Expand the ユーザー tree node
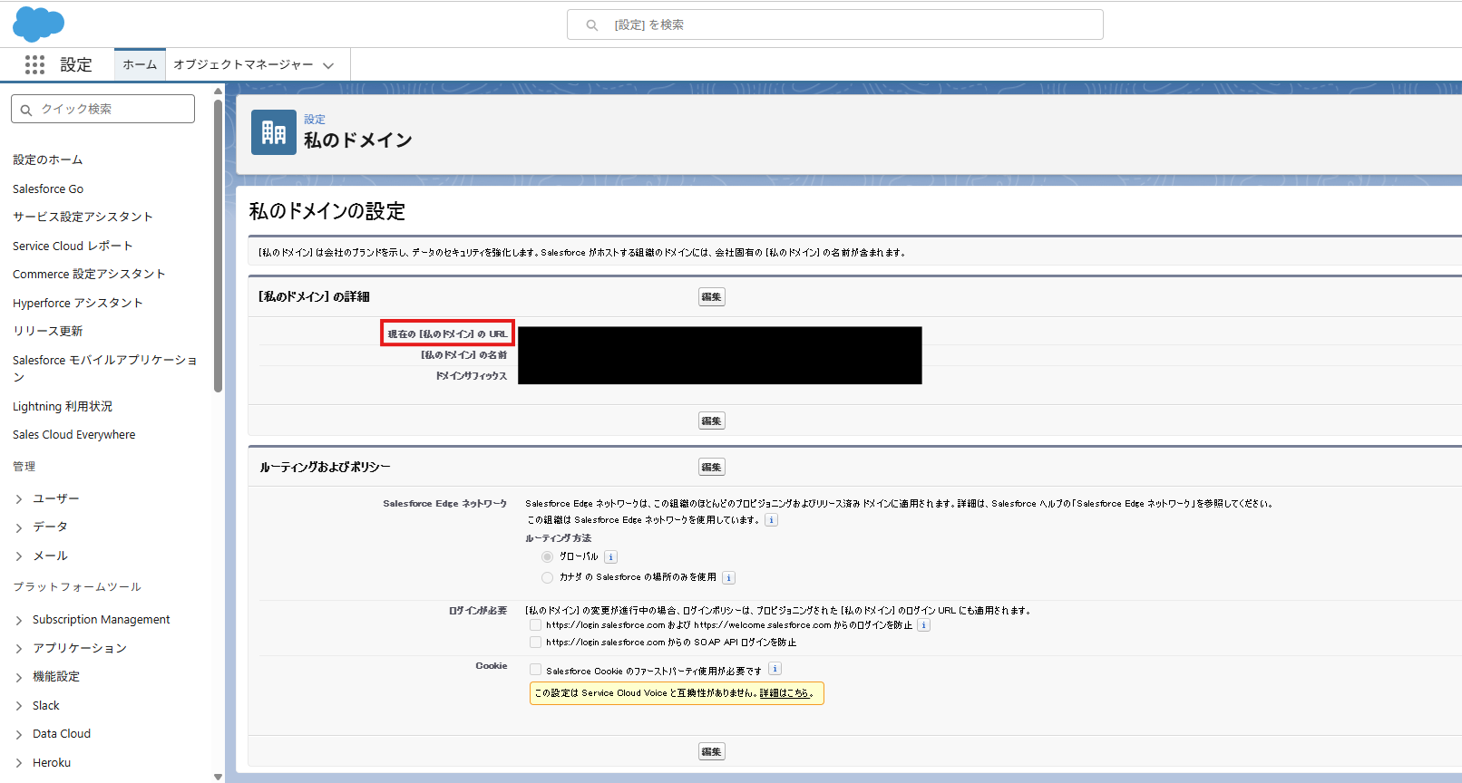Screen dimensions: 1462x783 [19, 499]
